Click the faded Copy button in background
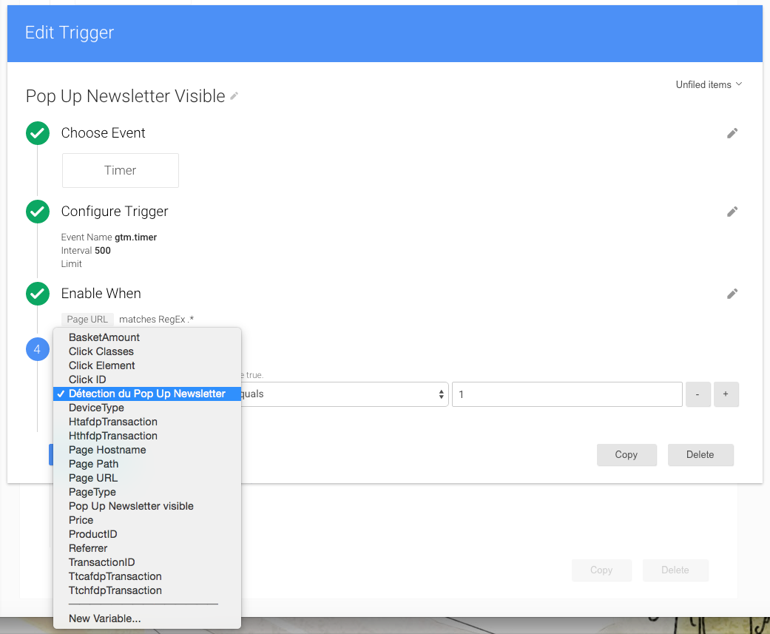The height and width of the screenshot is (634, 770). click(601, 570)
